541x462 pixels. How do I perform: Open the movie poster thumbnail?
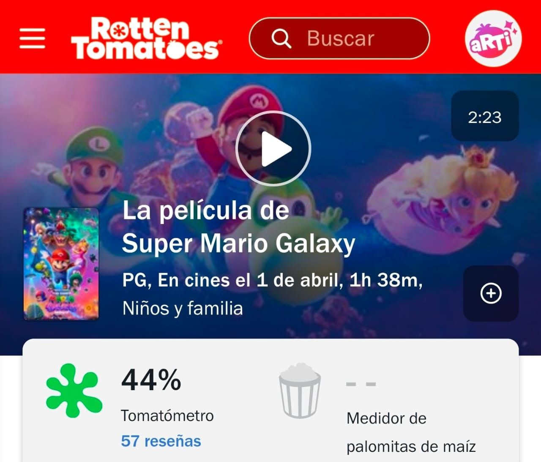(x=61, y=264)
